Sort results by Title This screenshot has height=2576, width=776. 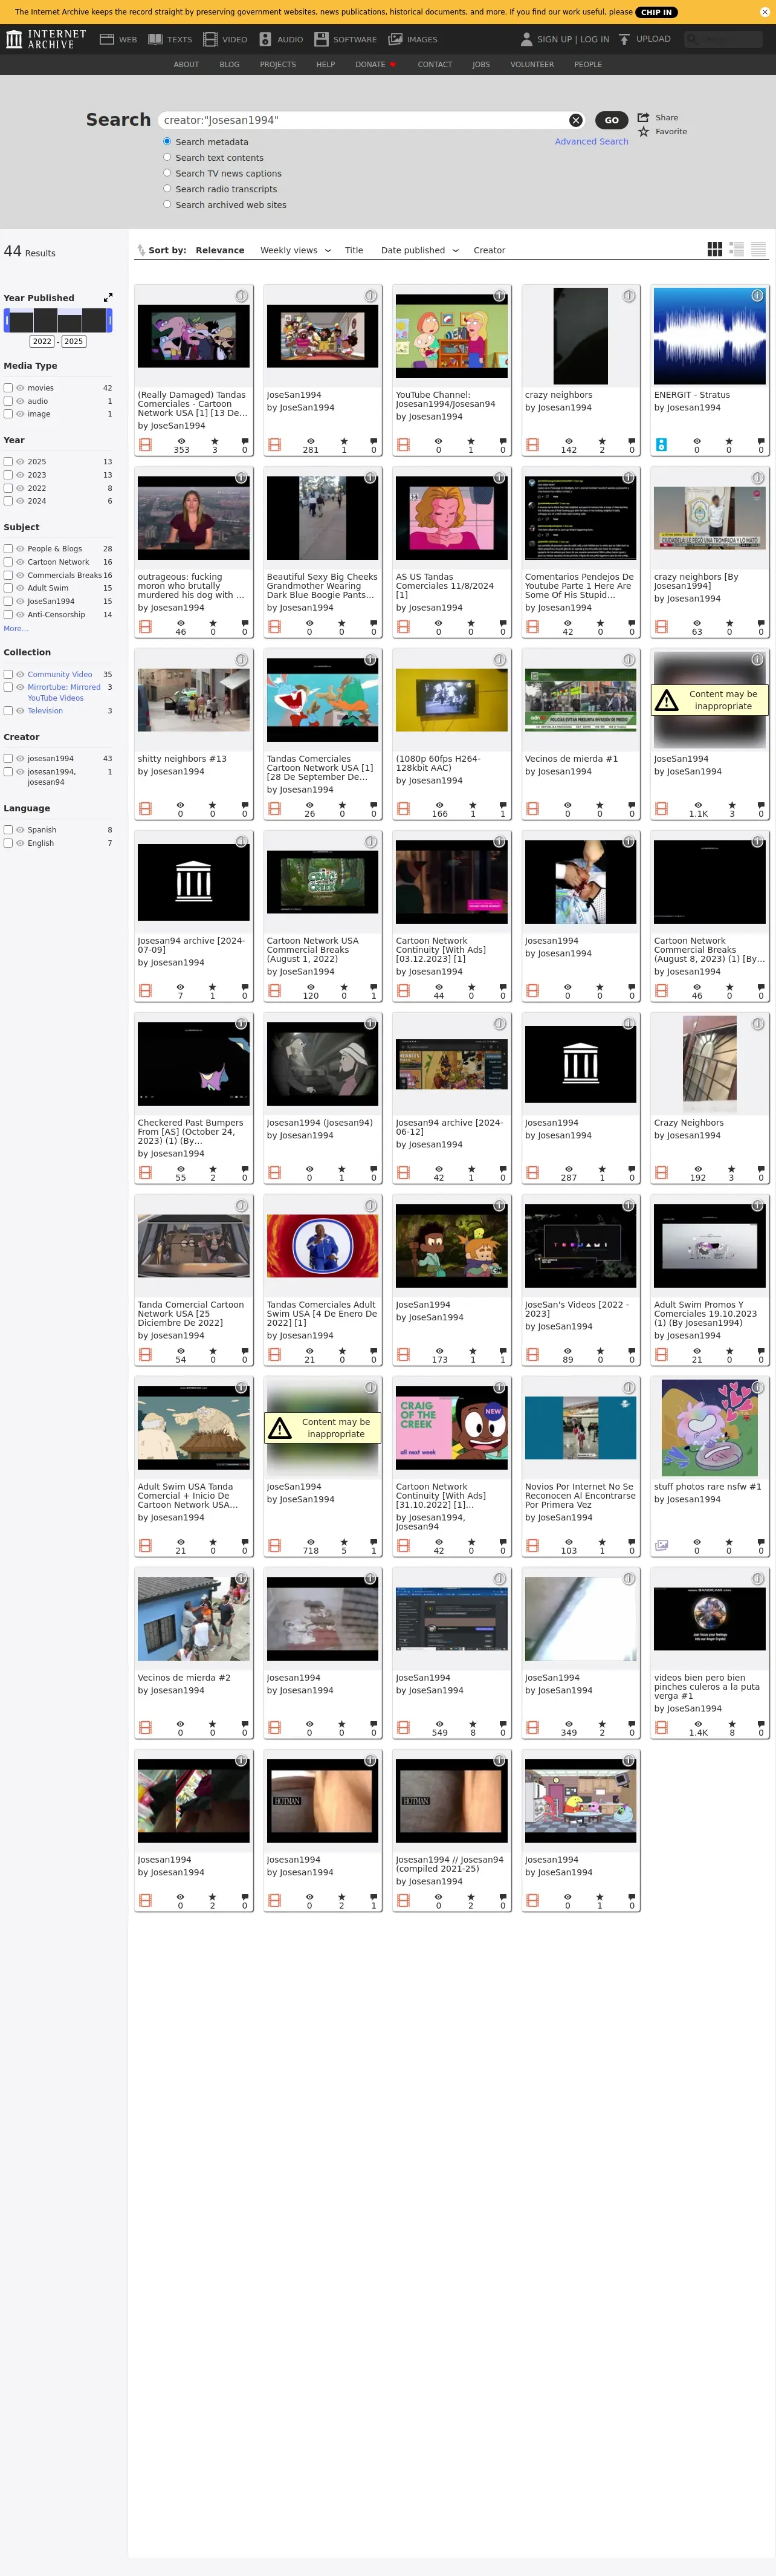point(354,250)
